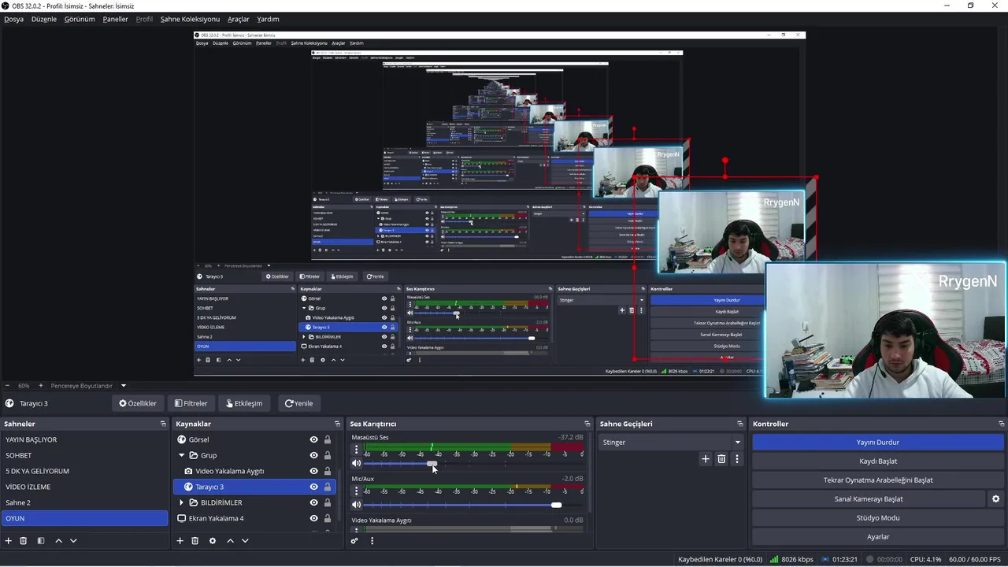The width and height of the screenshot is (1008, 567).
Task: Start replay buffer with Tekrar Oynatma button
Action: [x=878, y=480]
